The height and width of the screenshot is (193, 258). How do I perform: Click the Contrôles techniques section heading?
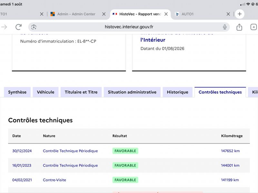coord(40,120)
